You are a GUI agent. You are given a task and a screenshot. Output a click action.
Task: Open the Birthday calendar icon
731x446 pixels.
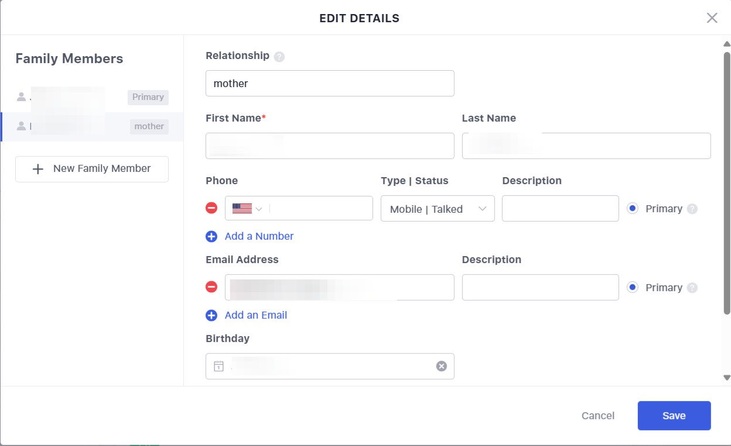click(x=218, y=367)
